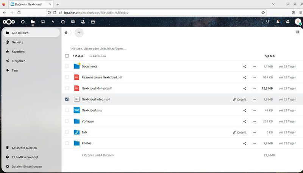Go to home folder breadcrumb
The image size is (303, 173).
coord(66,33)
